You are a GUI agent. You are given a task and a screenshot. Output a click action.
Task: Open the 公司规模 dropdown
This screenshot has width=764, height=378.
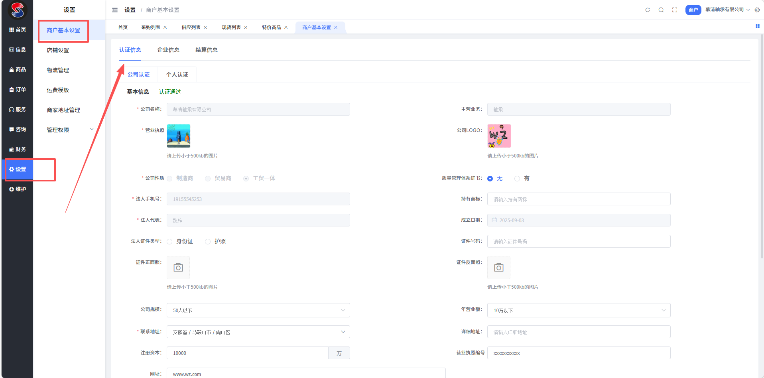point(258,310)
